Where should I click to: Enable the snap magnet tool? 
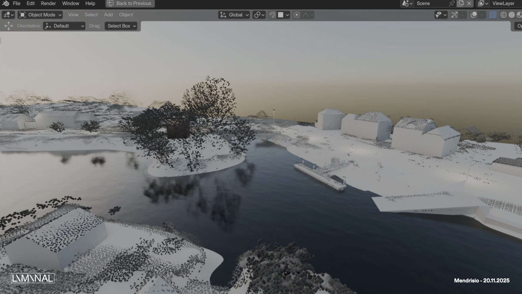tap(273, 15)
